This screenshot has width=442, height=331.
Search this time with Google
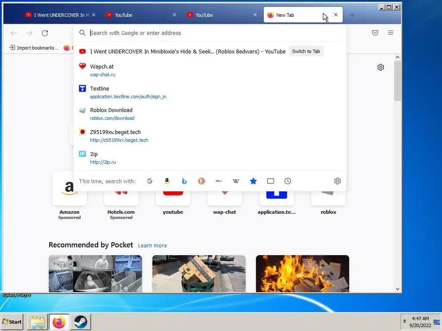150,181
